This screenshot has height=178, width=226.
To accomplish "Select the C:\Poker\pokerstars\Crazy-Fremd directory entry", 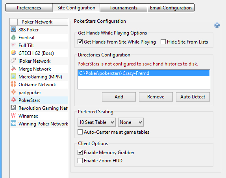I will 144,73.
